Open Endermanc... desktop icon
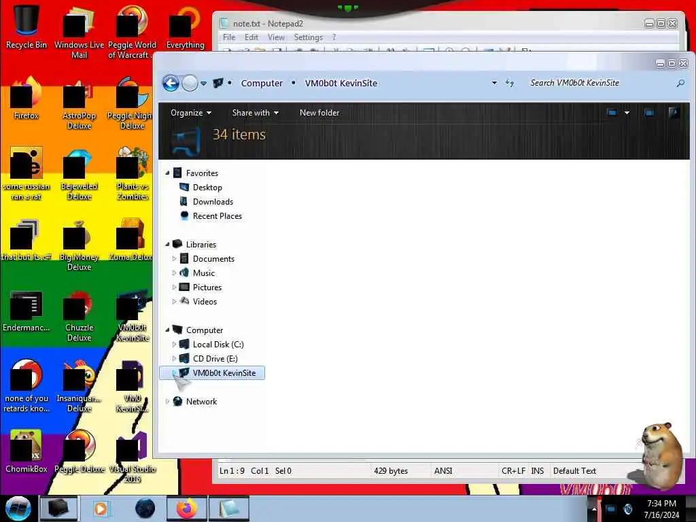Screen dimensions: 696x522 coord(27,311)
